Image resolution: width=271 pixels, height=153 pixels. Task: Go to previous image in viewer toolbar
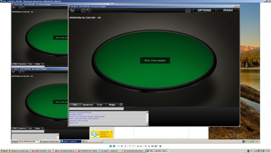(x=111, y=146)
